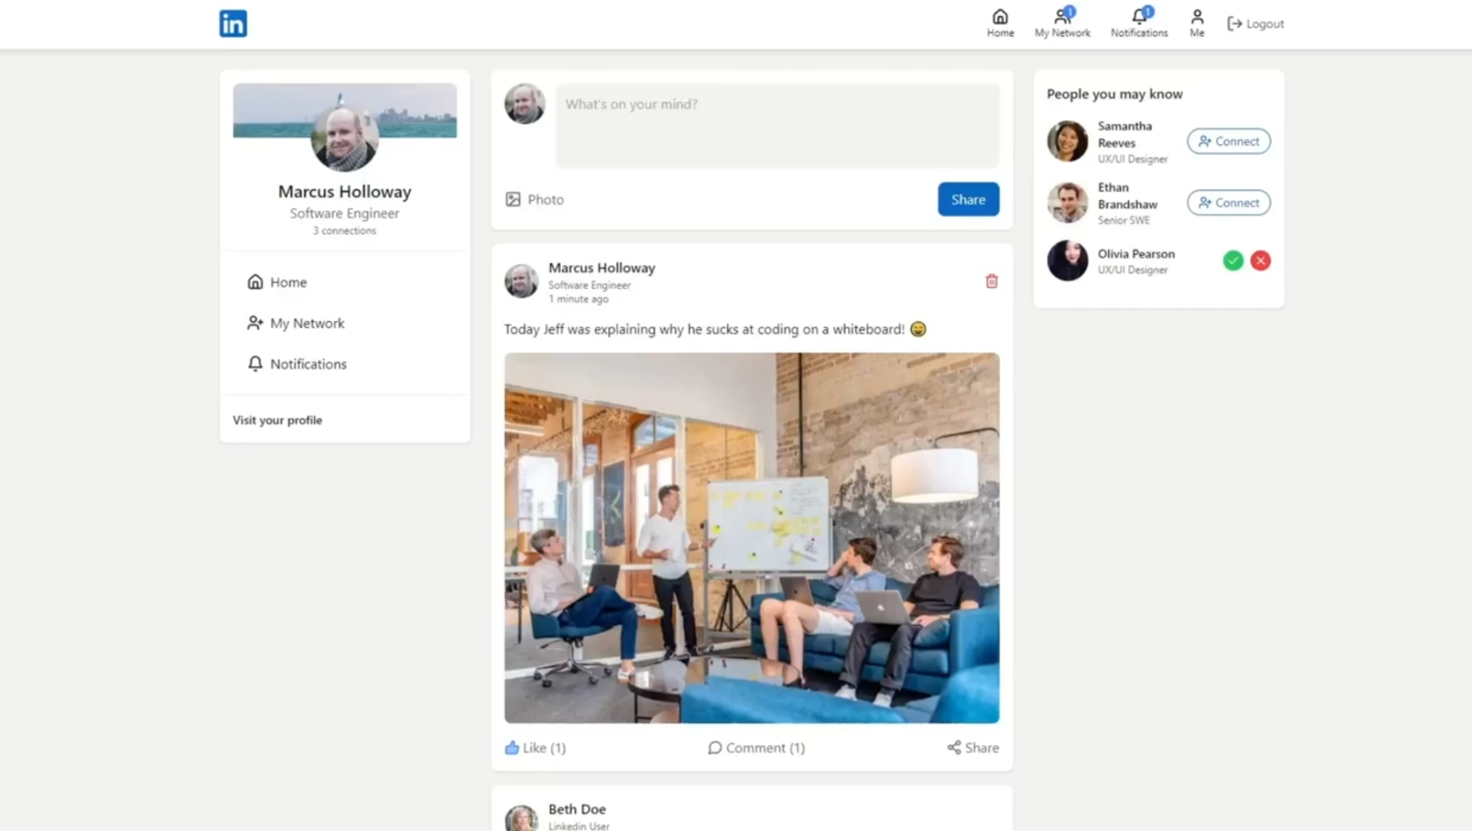Follow the "Visit your profile" link
The image size is (1472, 831).
click(277, 420)
